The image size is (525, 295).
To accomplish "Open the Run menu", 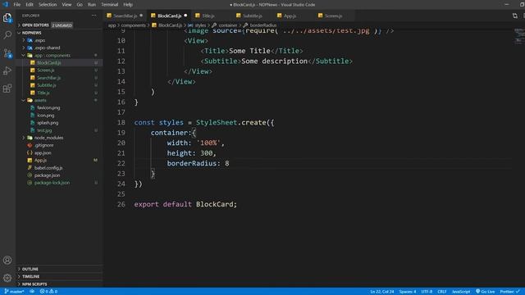I will [x=92, y=4].
